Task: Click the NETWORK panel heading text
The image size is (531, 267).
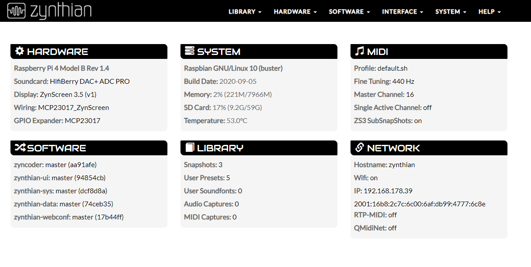Action: [394, 148]
